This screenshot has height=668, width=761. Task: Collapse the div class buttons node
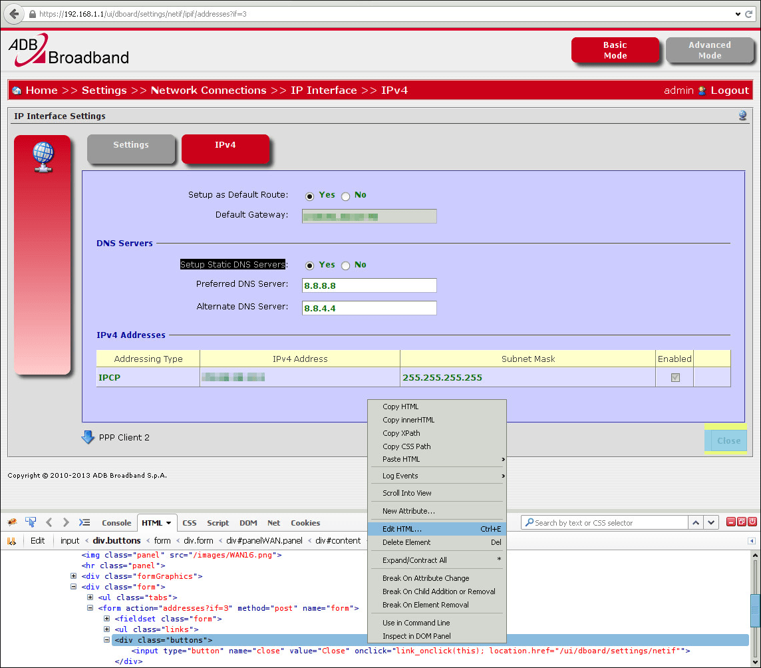pyautogui.click(x=106, y=640)
